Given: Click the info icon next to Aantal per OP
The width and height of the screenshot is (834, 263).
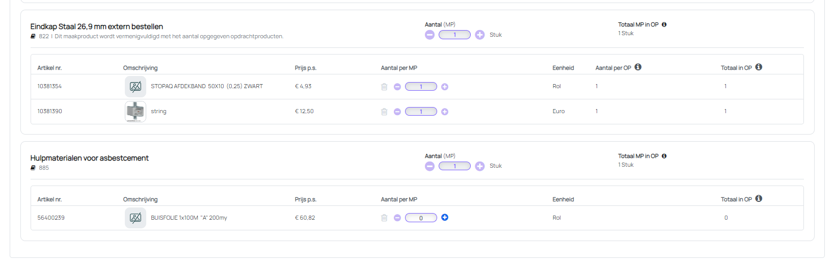Looking at the screenshot, I should [x=638, y=67].
